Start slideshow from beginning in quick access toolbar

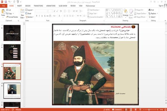point(18,2)
